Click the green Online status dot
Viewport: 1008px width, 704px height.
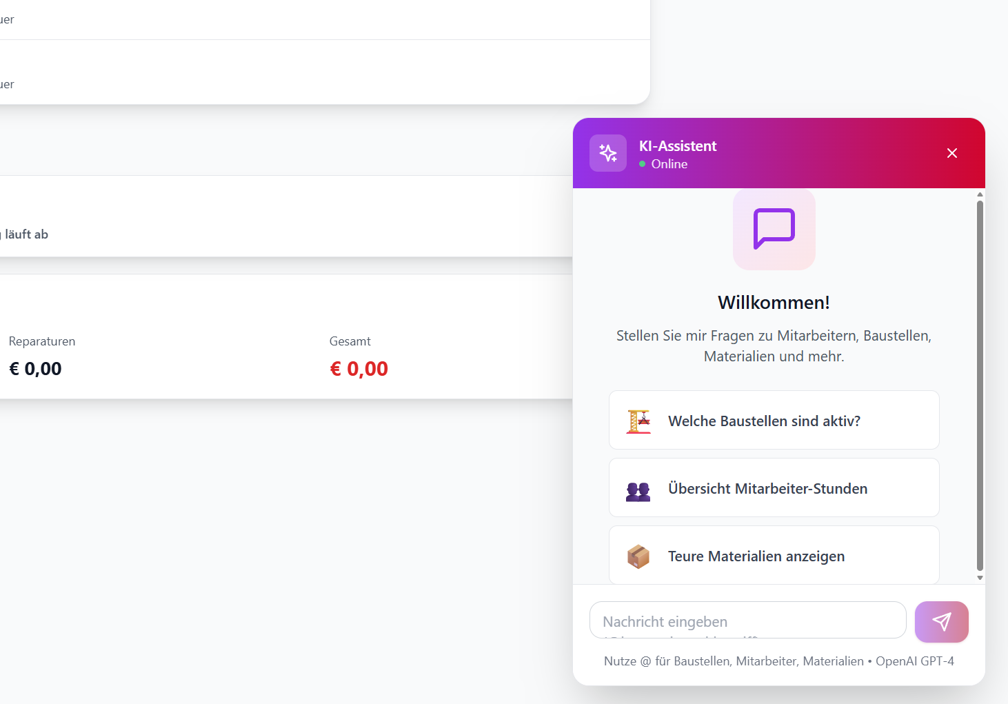pyautogui.click(x=643, y=164)
